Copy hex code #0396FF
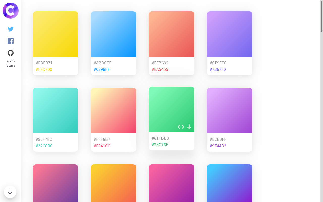 tap(102, 69)
